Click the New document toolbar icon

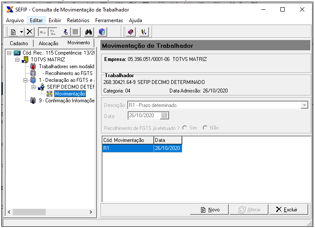point(13,32)
